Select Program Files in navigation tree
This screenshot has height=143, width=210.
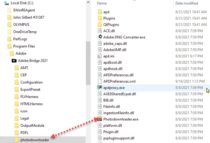click(x=21, y=46)
